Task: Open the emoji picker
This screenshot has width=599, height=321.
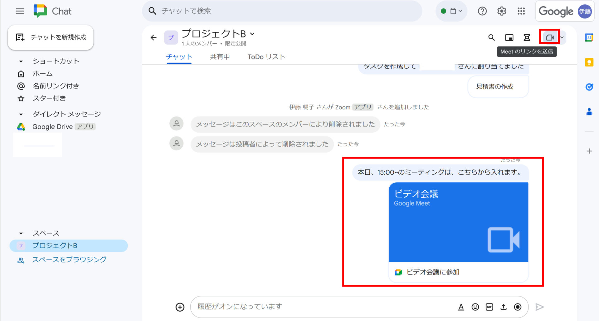Action: click(x=475, y=307)
